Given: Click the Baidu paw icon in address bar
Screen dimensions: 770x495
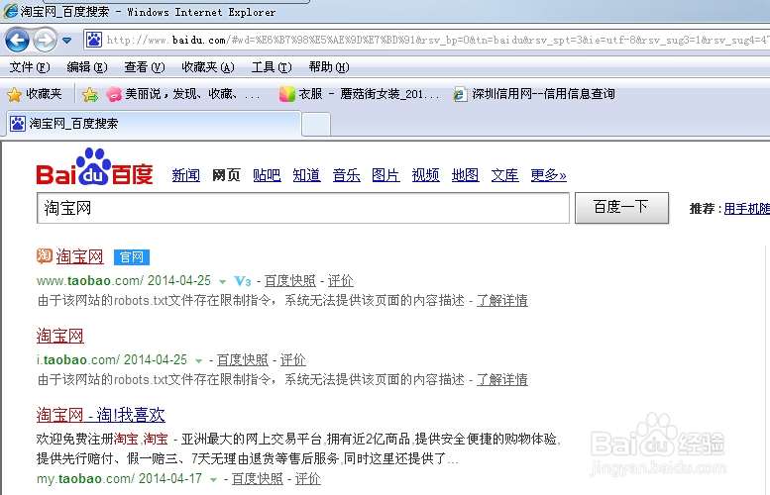Looking at the screenshot, I should tap(94, 40).
